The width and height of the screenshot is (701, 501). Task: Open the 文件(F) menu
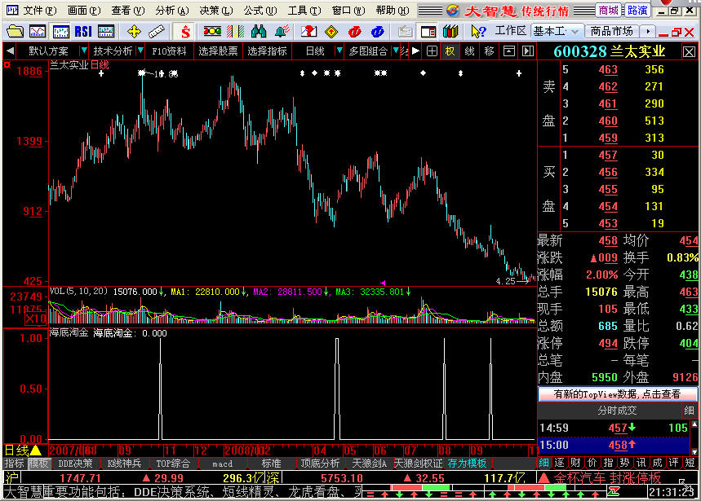click(x=40, y=11)
